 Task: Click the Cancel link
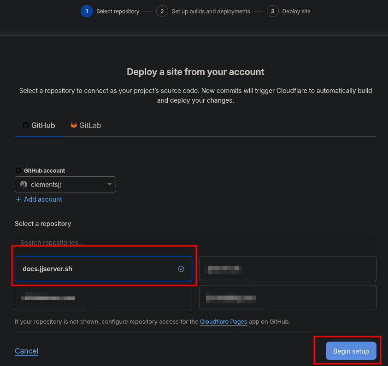(x=26, y=351)
